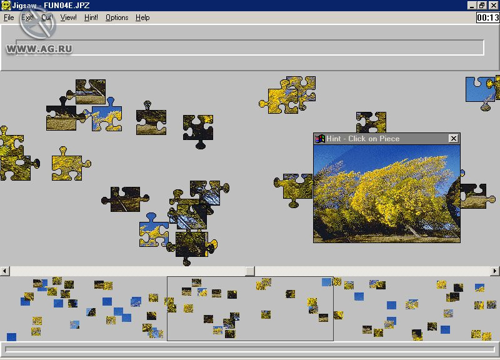
Task: Pick the yellow overlapping pieces at top center
Action: pyautogui.click(x=287, y=95)
